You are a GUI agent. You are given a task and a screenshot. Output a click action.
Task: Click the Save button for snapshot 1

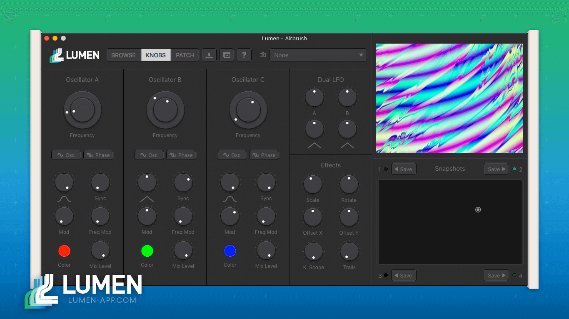[404, 169]
